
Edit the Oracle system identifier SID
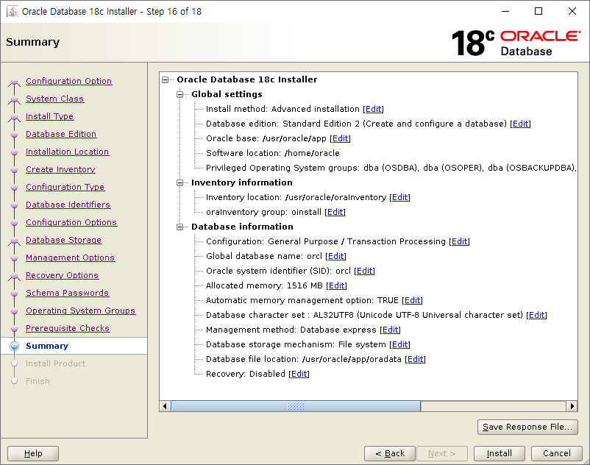coord(364,271)
